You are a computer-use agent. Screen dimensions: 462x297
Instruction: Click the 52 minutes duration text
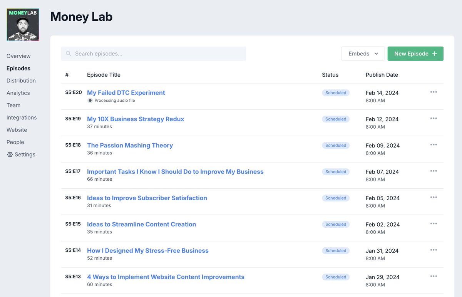pos(100,258)
